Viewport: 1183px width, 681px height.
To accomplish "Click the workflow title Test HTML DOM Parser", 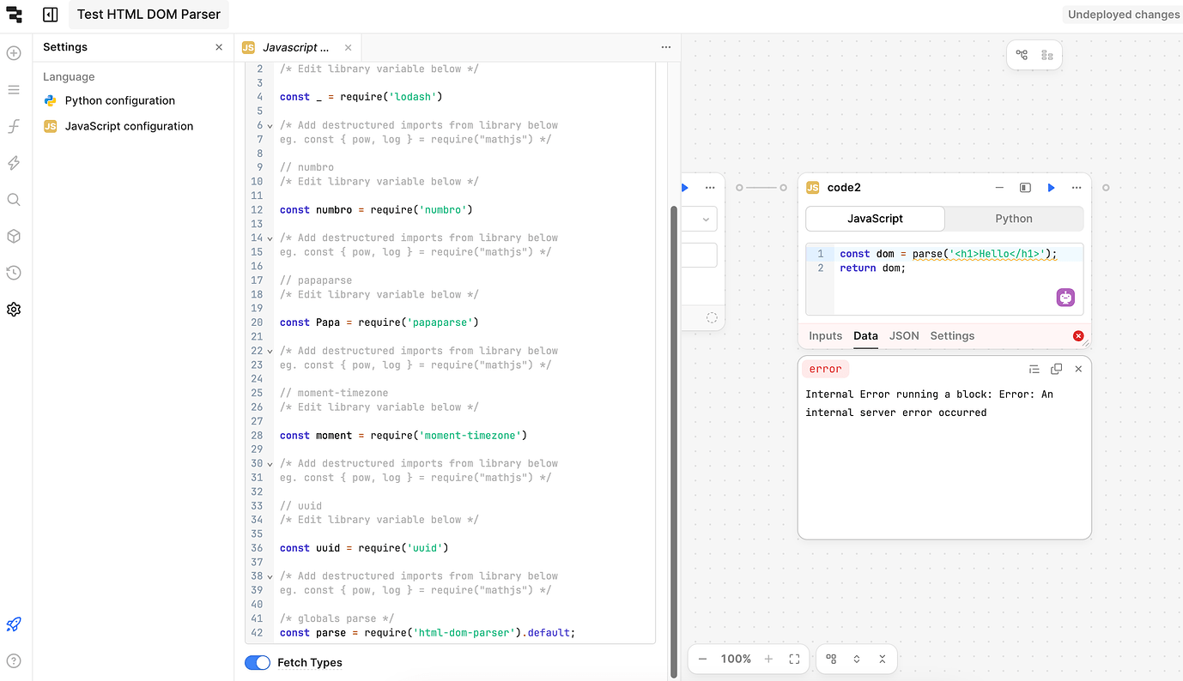I will tap(149, 15).
